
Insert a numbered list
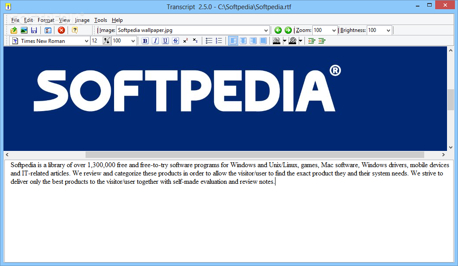(x=219, y=41)
